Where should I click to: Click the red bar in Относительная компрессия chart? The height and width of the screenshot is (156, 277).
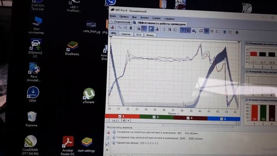click(x=254, y=113)
